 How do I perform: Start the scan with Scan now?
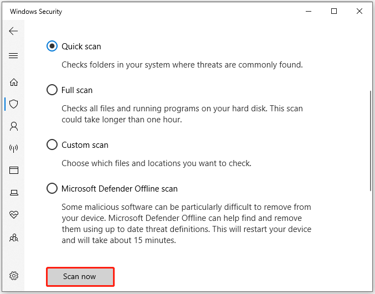tap(80, 276)
